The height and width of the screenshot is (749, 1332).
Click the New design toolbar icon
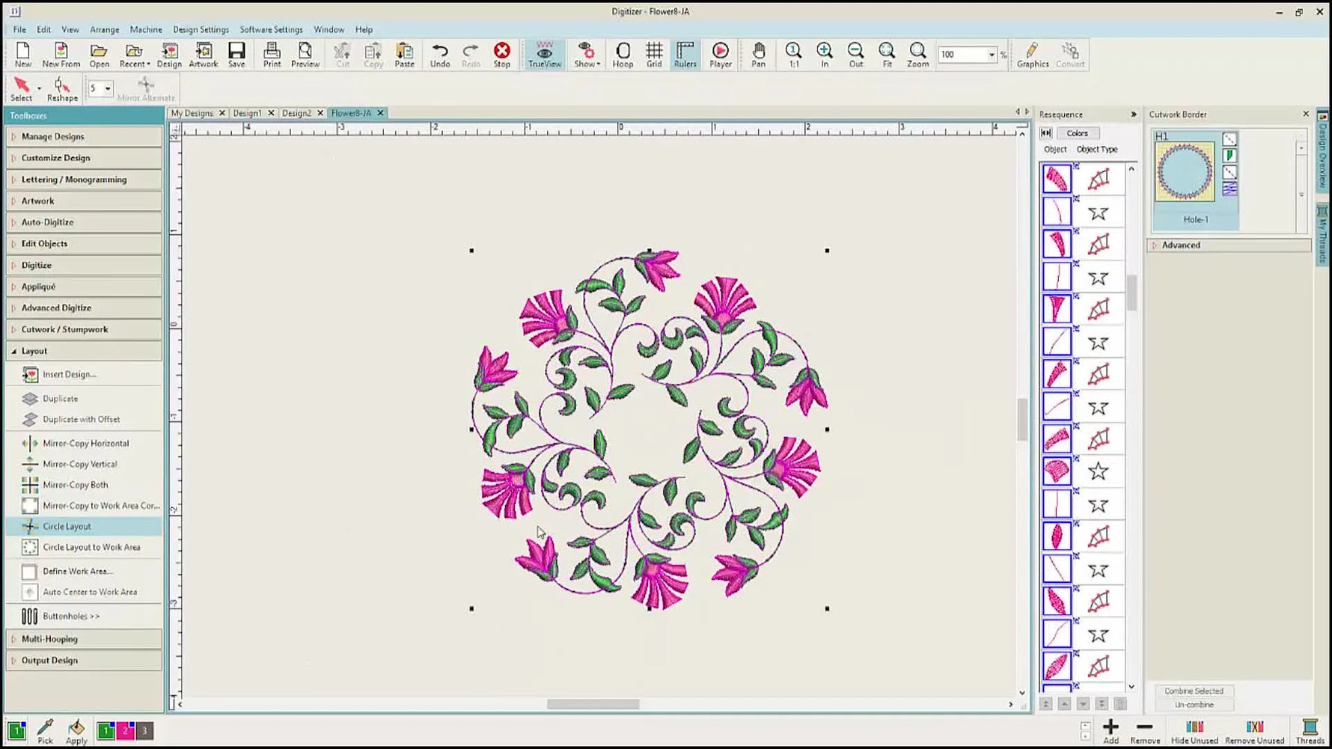[x=23, y=55]
